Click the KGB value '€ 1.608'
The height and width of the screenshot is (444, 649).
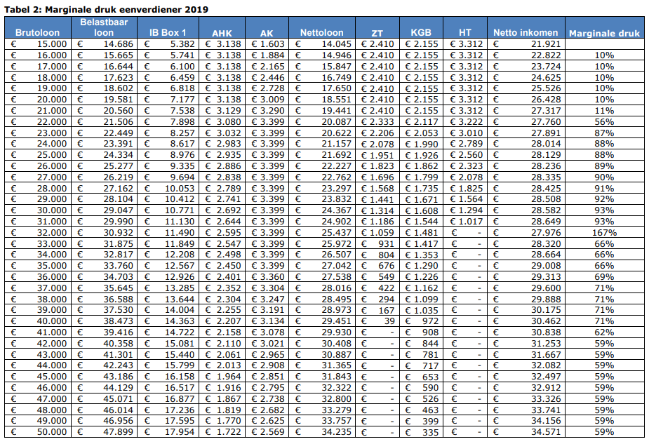coord(422,210)
